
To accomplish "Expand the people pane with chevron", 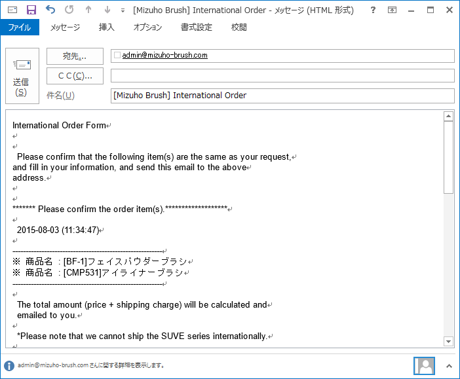I will click(449, 366).
